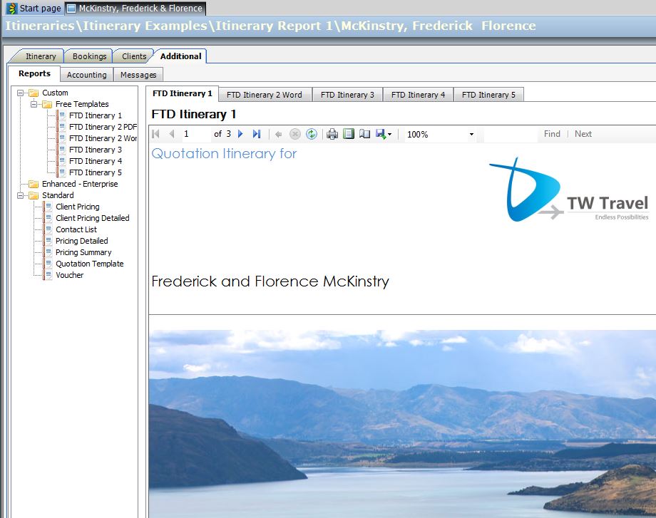The width and height of the screenshot is (656, 518).
Task: Open the export save dropdown icon
Action: pos(384,134)
